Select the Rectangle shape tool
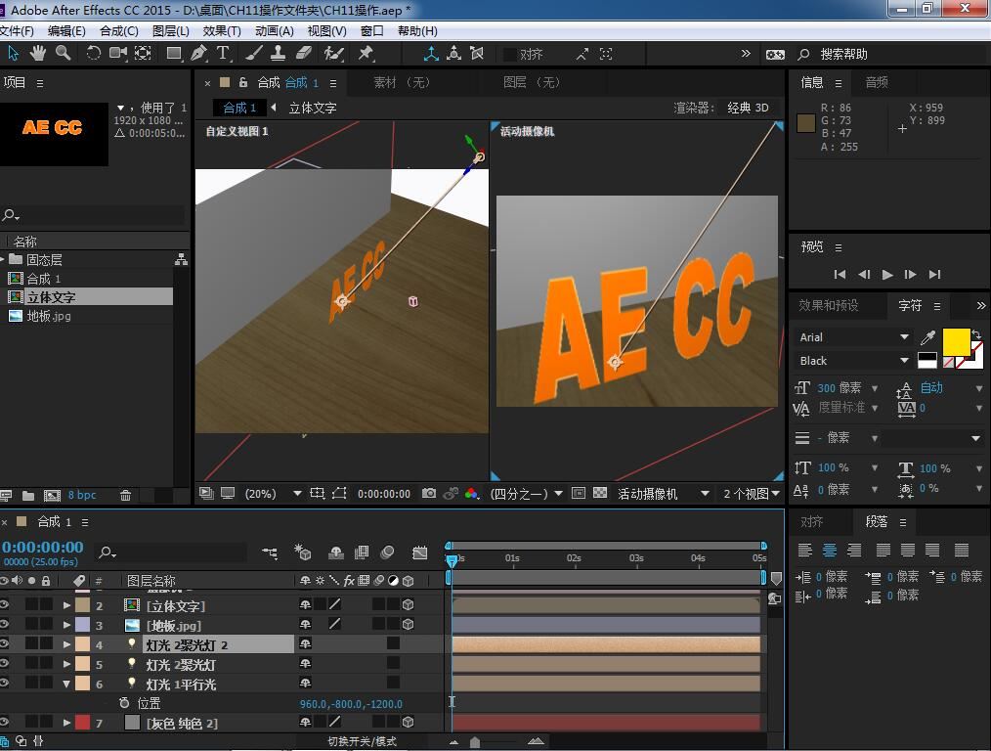The width and height of the screenshot is (991, 751). tap(174, 53)
